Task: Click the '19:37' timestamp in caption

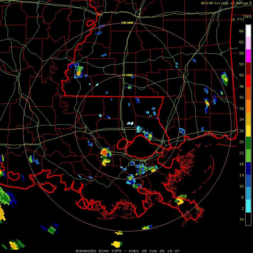Action: click(x=173, y=251)
